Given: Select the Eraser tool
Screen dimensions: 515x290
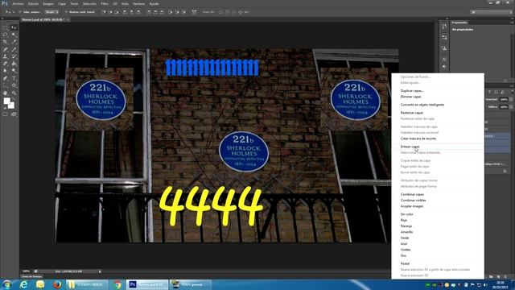Looking at the screenshot, I should (6, 64).
